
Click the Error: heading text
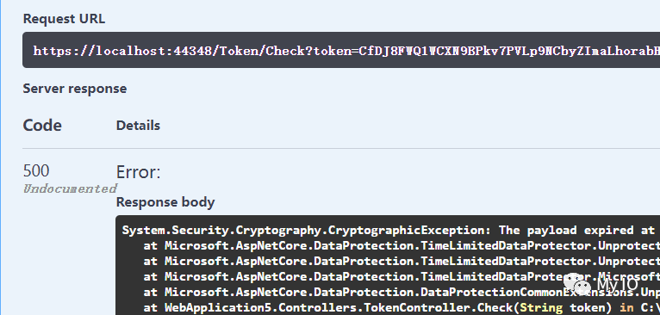click(x=138, y=172)
